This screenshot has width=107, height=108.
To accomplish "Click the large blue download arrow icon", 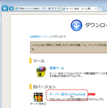I will pyautogui.click(x=76, y=25).
